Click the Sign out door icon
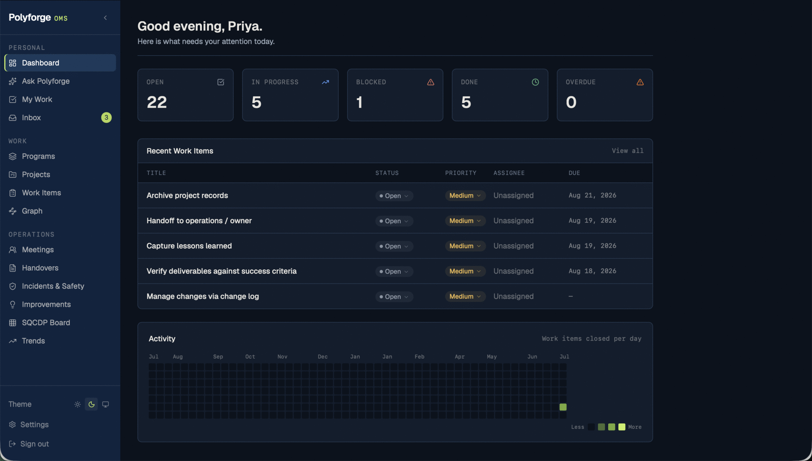 tap(12, 444)
